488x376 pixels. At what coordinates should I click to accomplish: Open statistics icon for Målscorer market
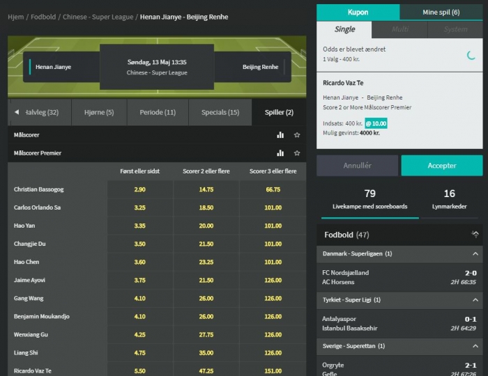tap(280, 135)
